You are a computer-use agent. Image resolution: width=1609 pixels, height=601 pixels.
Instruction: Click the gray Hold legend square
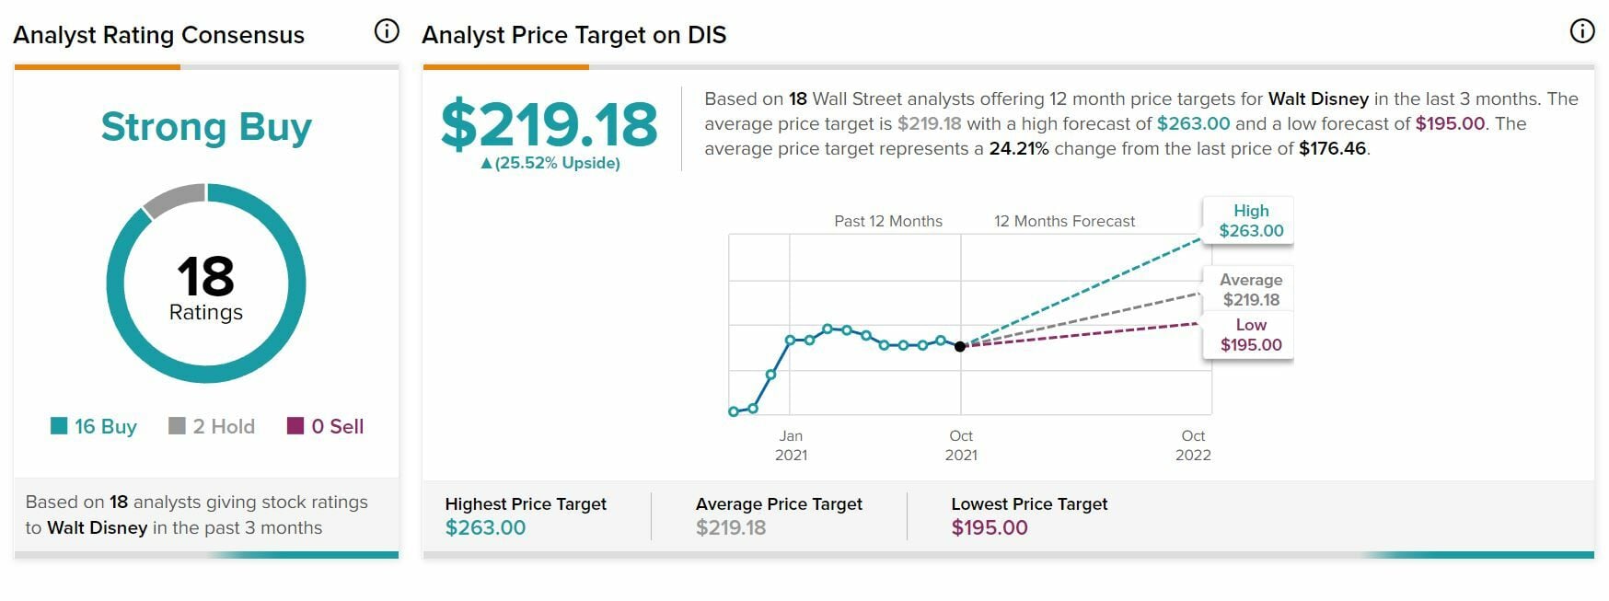pos(177,425)
